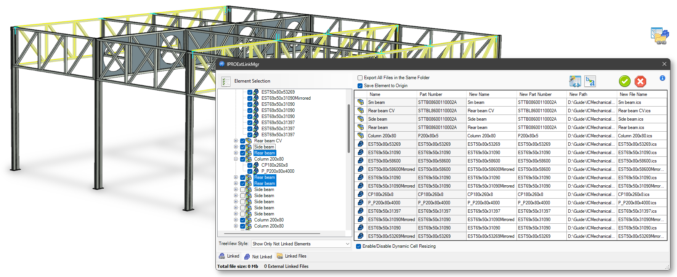This screenshot has height=277, width=677.
Task: Click the part icon beside EST69x50x31090Mirrored in the tree
Action: click(x=256, y=98)
